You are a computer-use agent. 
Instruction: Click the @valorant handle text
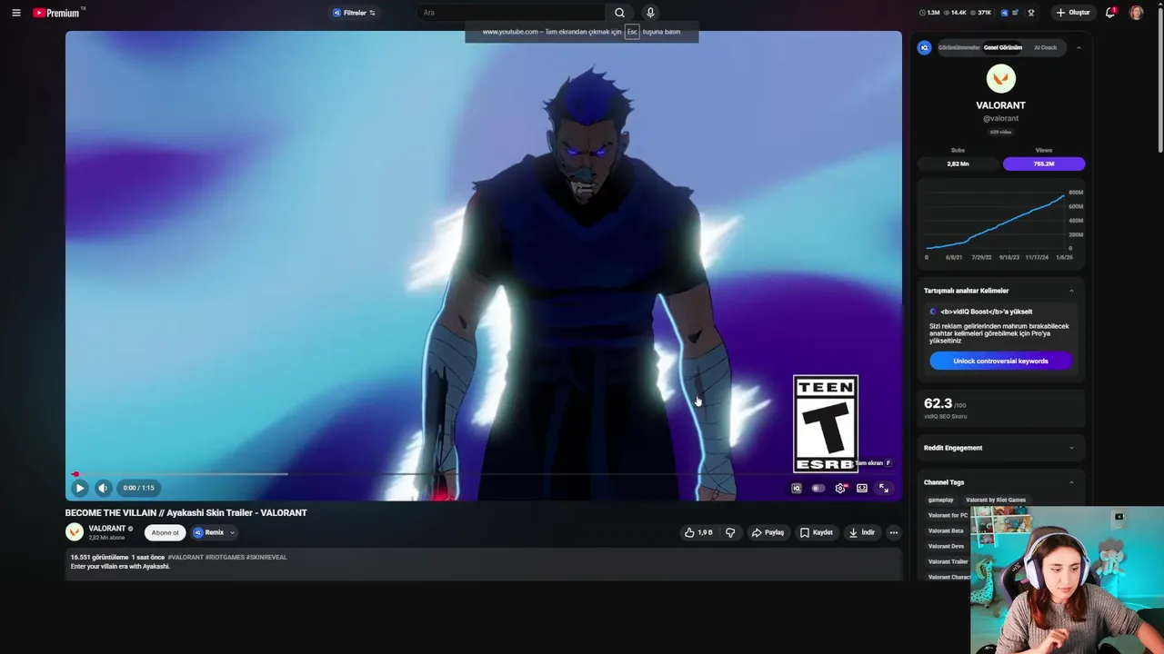click(x=1001, y=118)
